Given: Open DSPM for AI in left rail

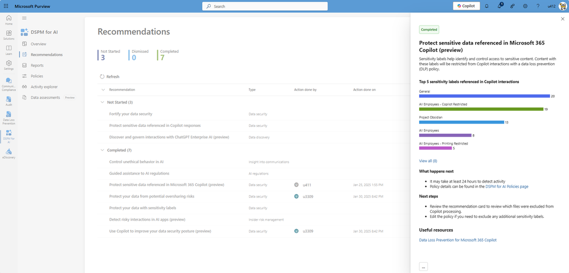Looking at the screenshot, I should point(9,136).
